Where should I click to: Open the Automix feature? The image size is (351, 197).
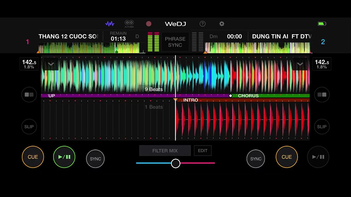pos(129,24)
